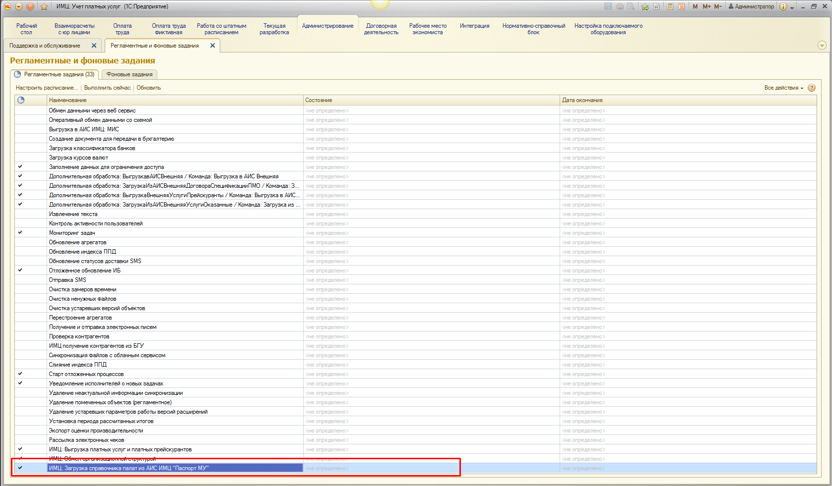Toggle checkmark for Отложенное обновление ИБ row
This screenshot has height=486, width=832.
coord(20,270)
